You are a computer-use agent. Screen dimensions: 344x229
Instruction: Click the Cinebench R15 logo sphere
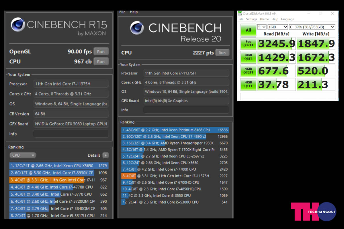click(18, 25)
